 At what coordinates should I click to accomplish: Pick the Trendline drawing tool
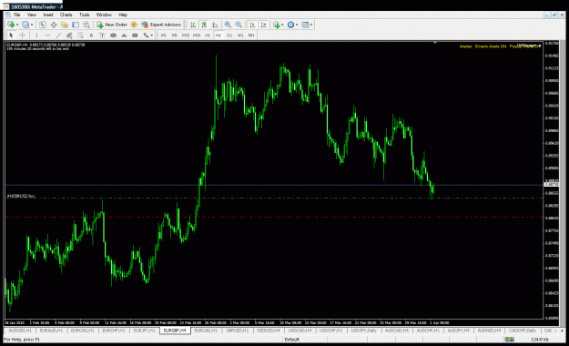[x=58, y=36]
